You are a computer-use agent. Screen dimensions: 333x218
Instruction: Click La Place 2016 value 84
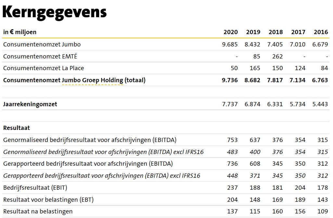coord(325,68)
